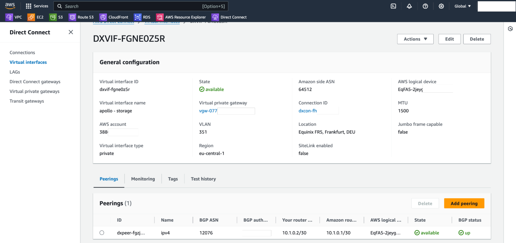Launch CloudShell terminal icon

tap(393, 6)
